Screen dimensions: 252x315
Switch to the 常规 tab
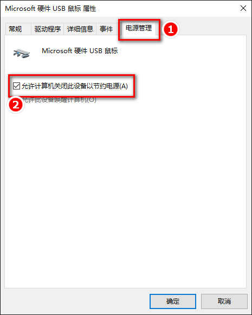tap(16, 29)
